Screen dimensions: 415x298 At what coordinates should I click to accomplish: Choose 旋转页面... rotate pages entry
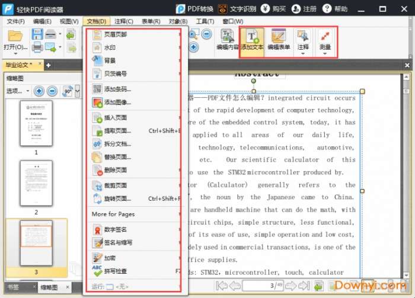(x=135, y=198)
